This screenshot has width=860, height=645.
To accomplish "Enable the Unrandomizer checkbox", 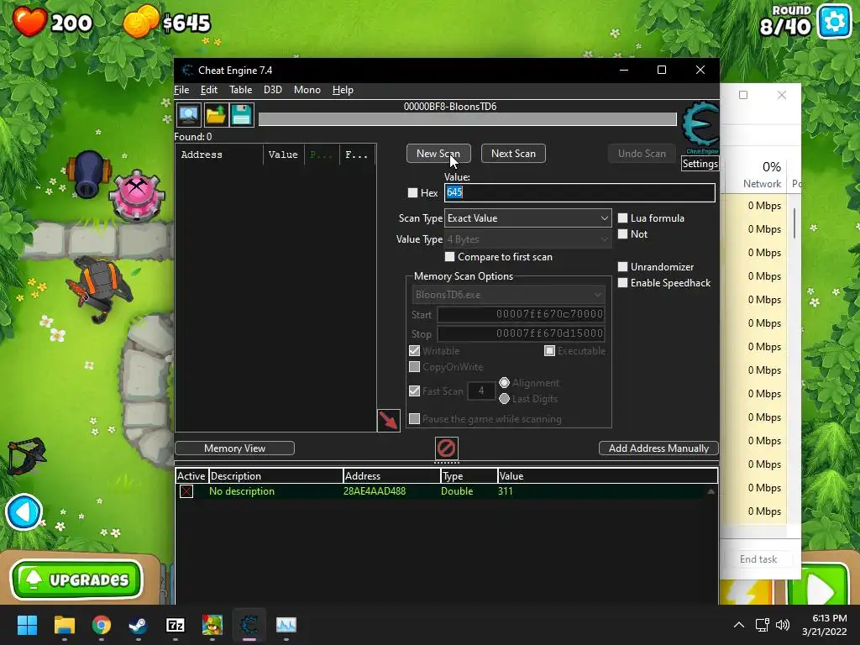I will click(x=622, y=266).
